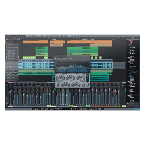Select the Listen tool
The image size is (145, 145).
point(40,36)
